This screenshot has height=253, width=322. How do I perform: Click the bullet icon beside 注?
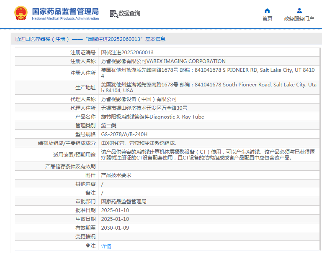(x=88, y=245)
